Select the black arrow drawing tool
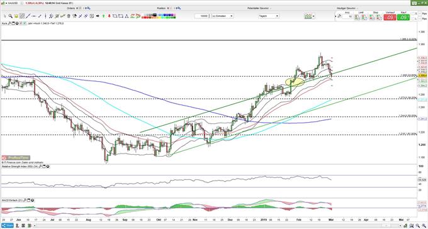This screenshot has width=428, height=229. [98, 16]
